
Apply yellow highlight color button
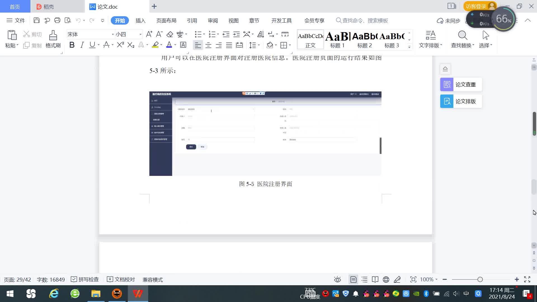pos(155,45)
